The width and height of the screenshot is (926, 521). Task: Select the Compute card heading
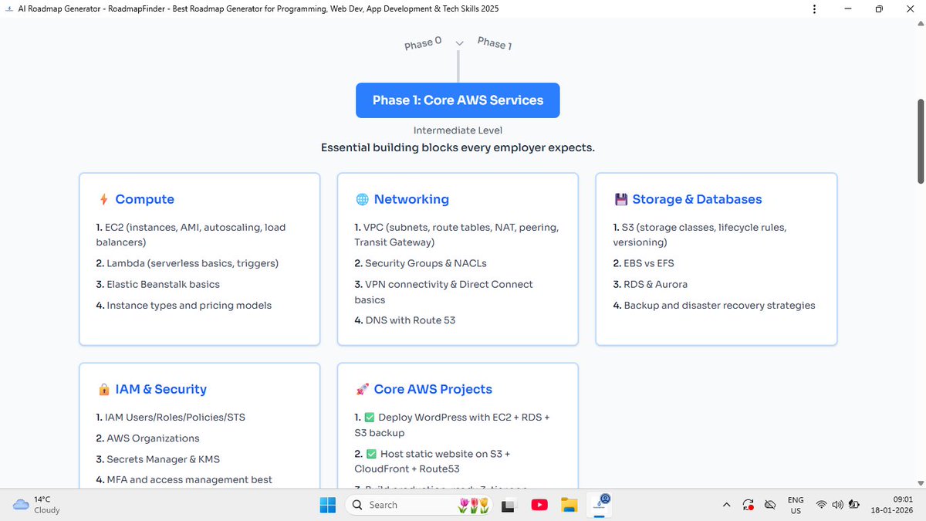144,199
